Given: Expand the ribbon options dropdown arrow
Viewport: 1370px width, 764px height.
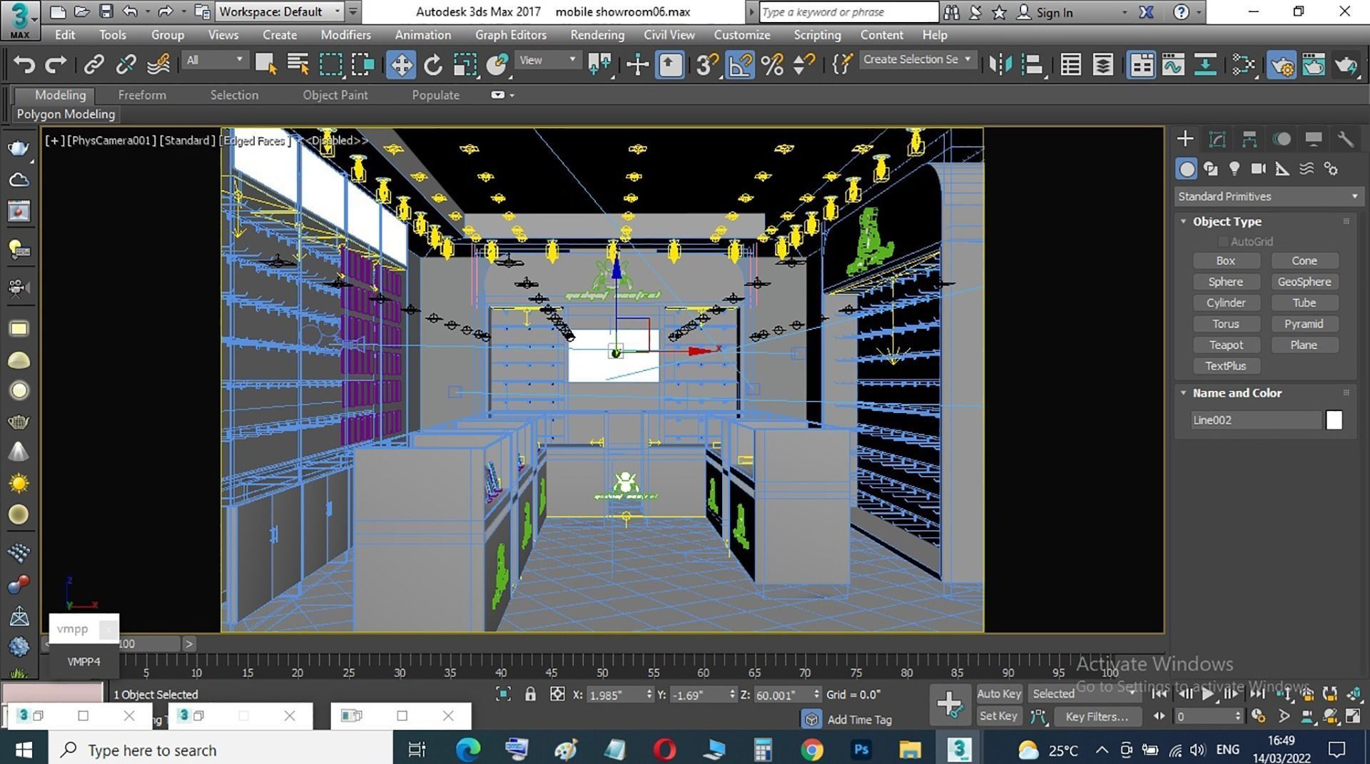Looking at the screenshot, I should [512, 95].
